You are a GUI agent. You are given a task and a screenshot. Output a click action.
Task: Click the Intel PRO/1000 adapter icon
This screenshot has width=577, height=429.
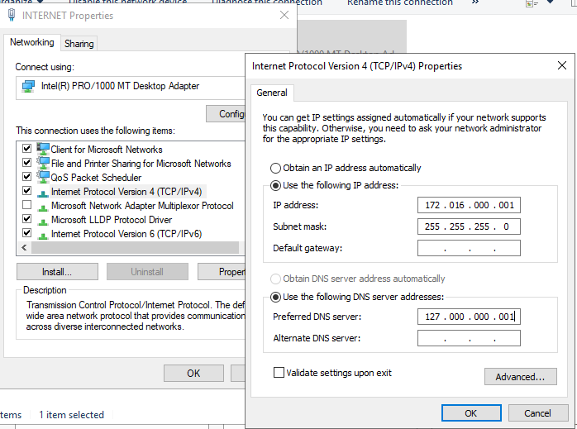(28, 87)
